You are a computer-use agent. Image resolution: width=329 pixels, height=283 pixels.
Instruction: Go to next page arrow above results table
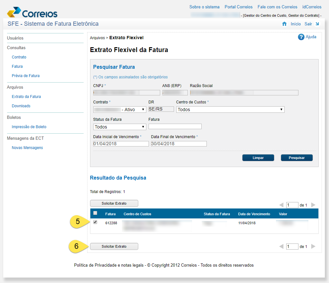(x=313, y=205)
